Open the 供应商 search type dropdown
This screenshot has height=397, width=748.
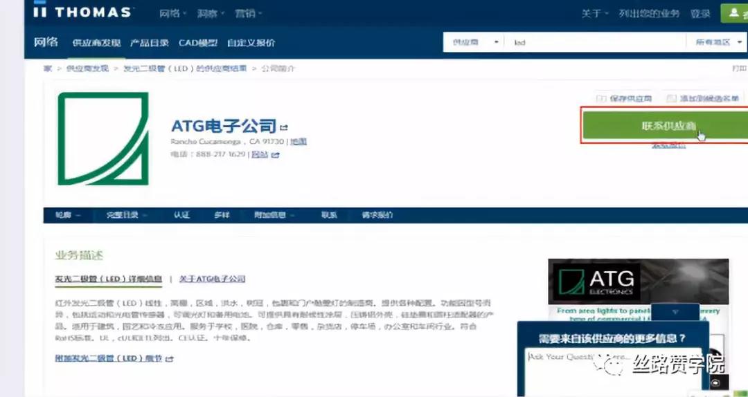pyautogui.click(x=473, y=42)
